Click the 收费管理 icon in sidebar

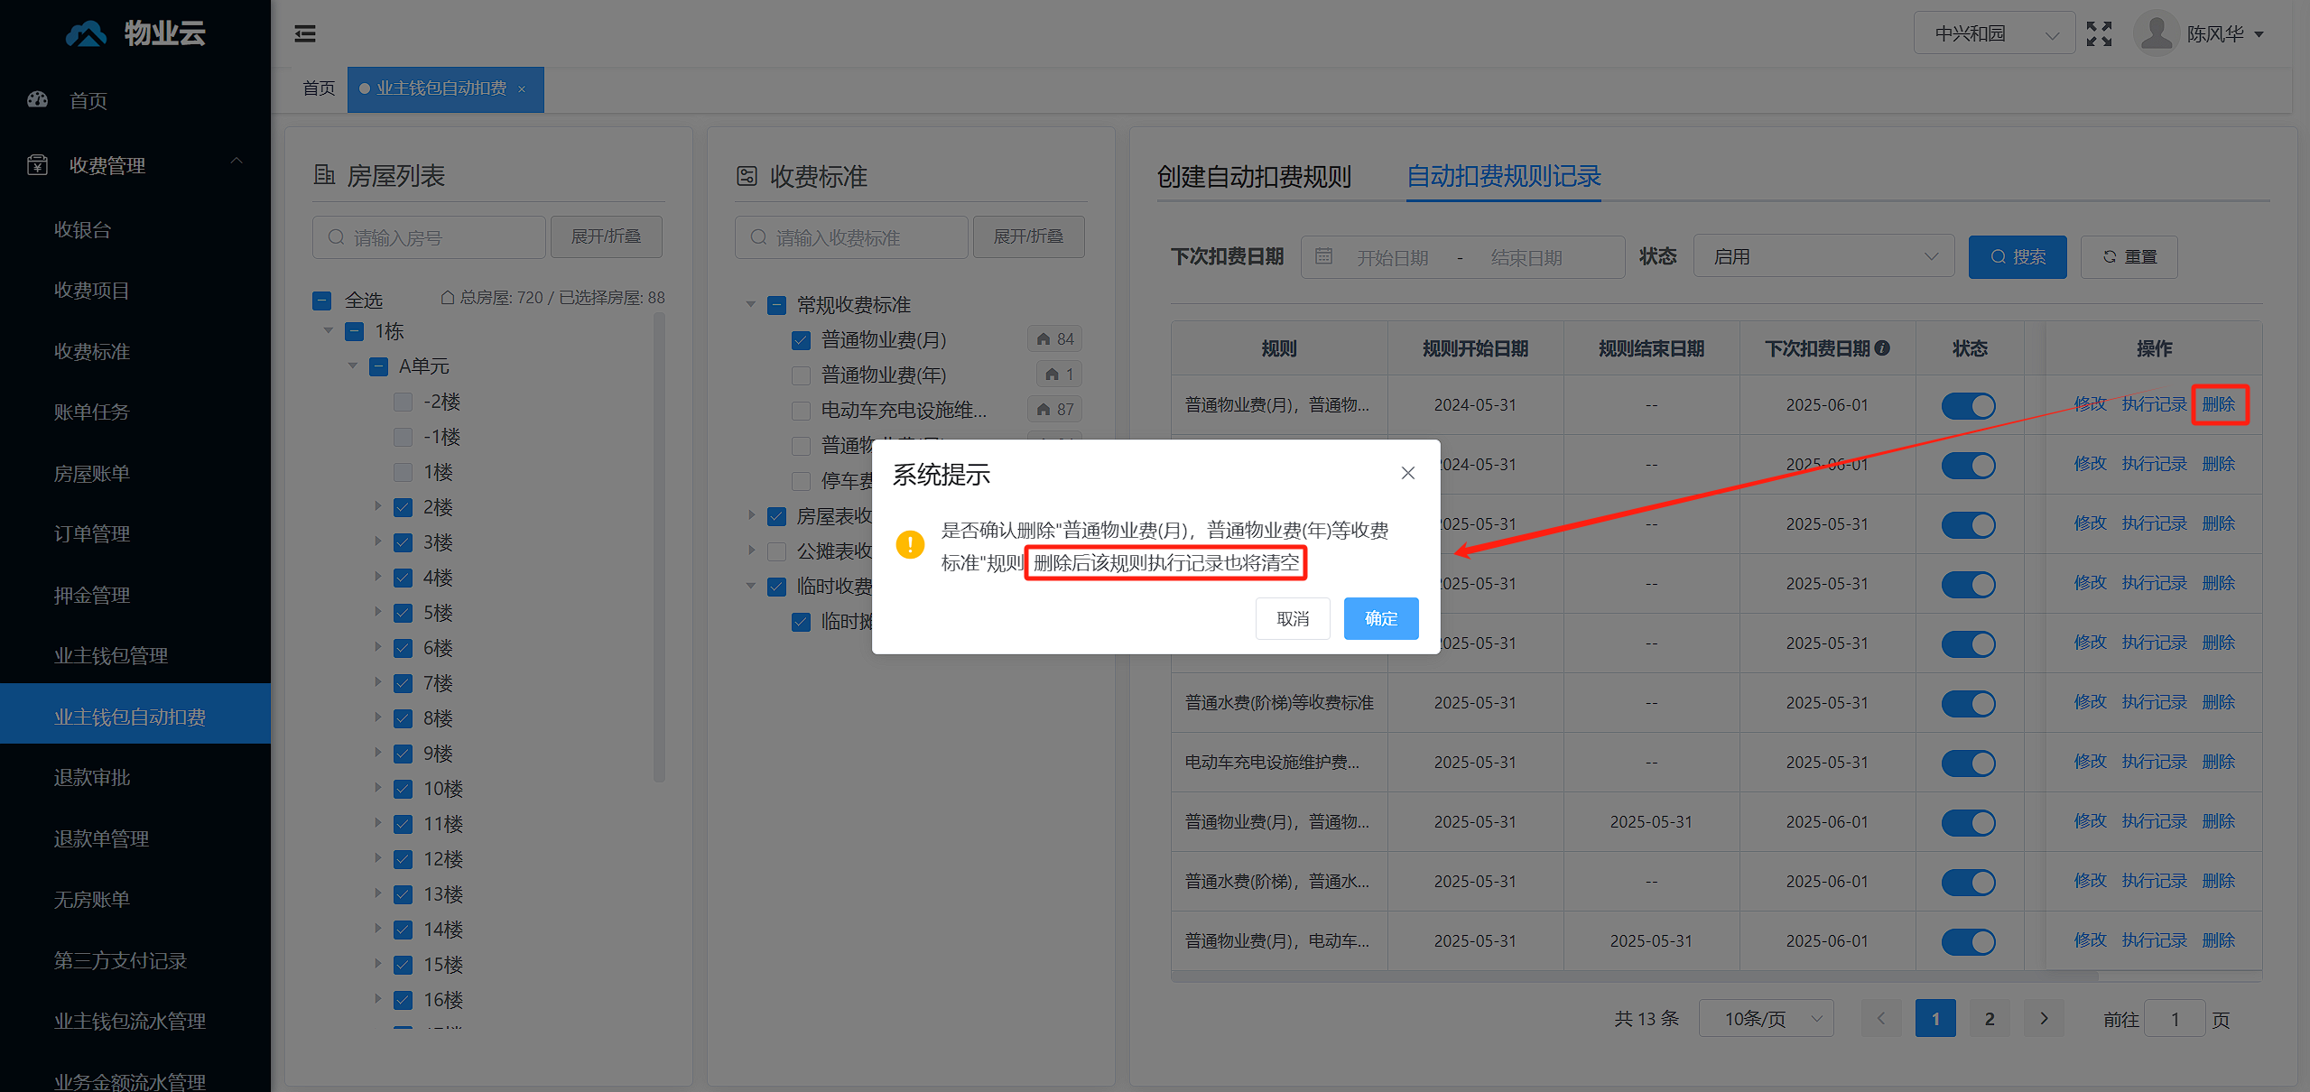click(37, 165)
